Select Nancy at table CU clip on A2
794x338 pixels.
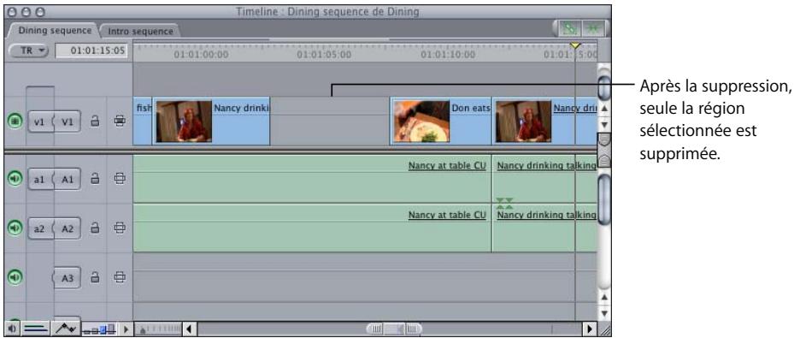pyautogui.click(x=312, y=228)
